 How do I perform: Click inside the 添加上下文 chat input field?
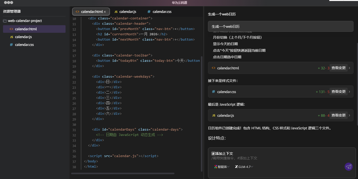(277, 158)
